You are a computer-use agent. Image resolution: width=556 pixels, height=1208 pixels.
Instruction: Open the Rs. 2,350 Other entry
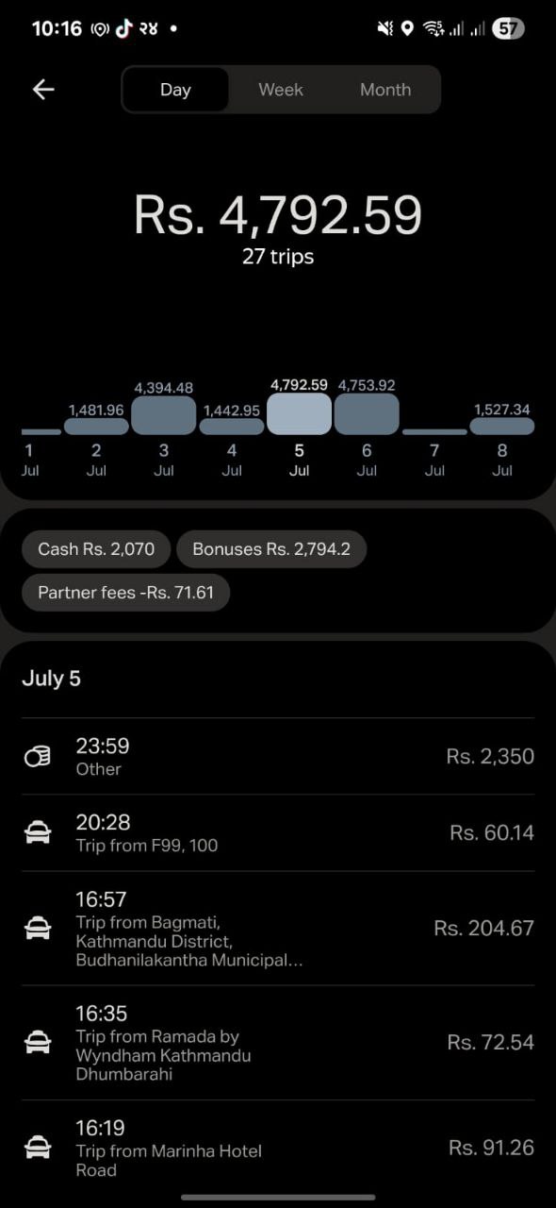click(x=278, y=756)
